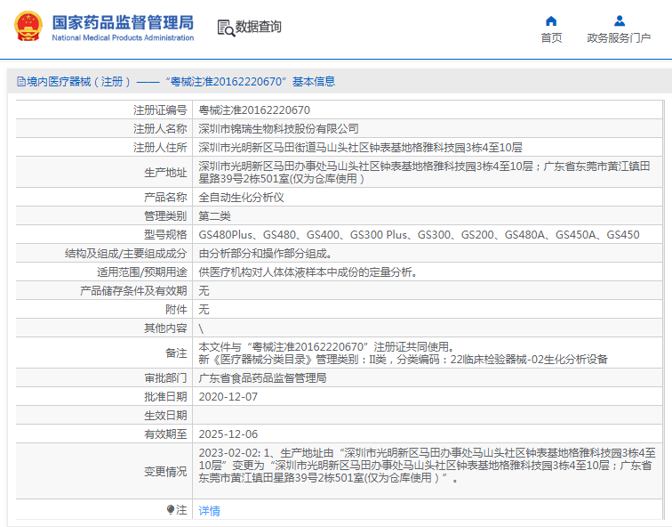Open the 详情 link

point(209,510)
